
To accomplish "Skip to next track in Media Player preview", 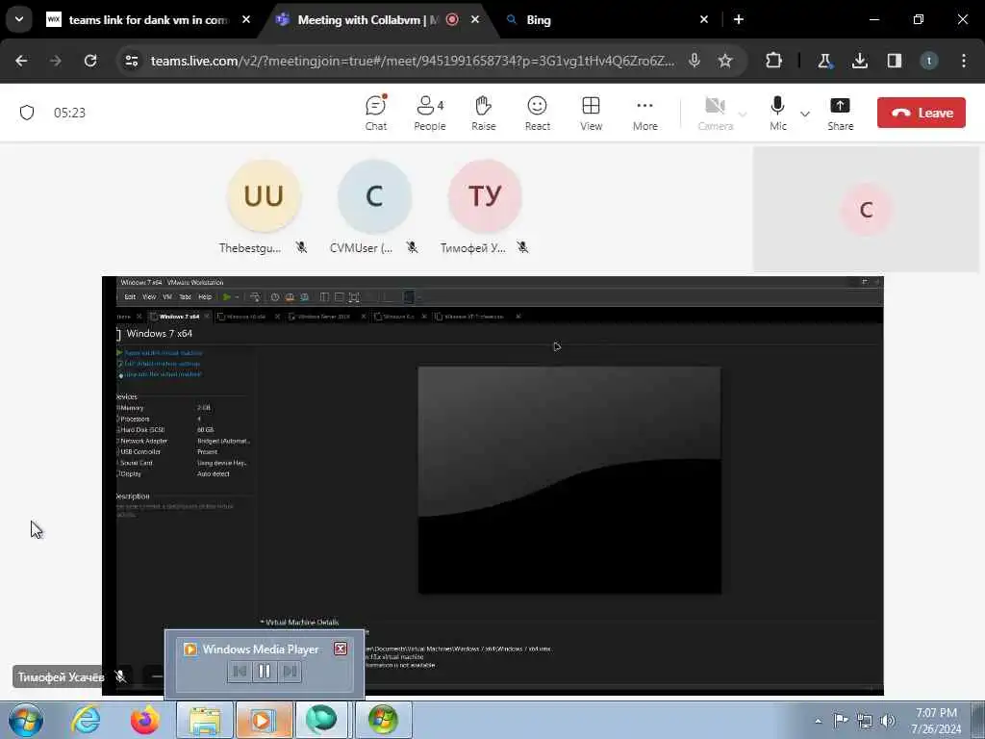I will coord(290,671).
